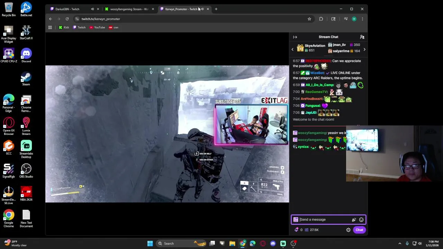Open the weather widget on taskbar

[15, 243]
